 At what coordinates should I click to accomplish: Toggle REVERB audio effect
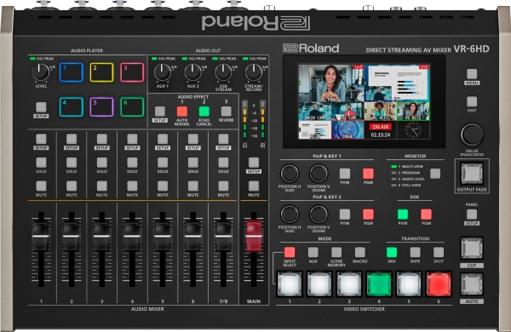[227, 112]
